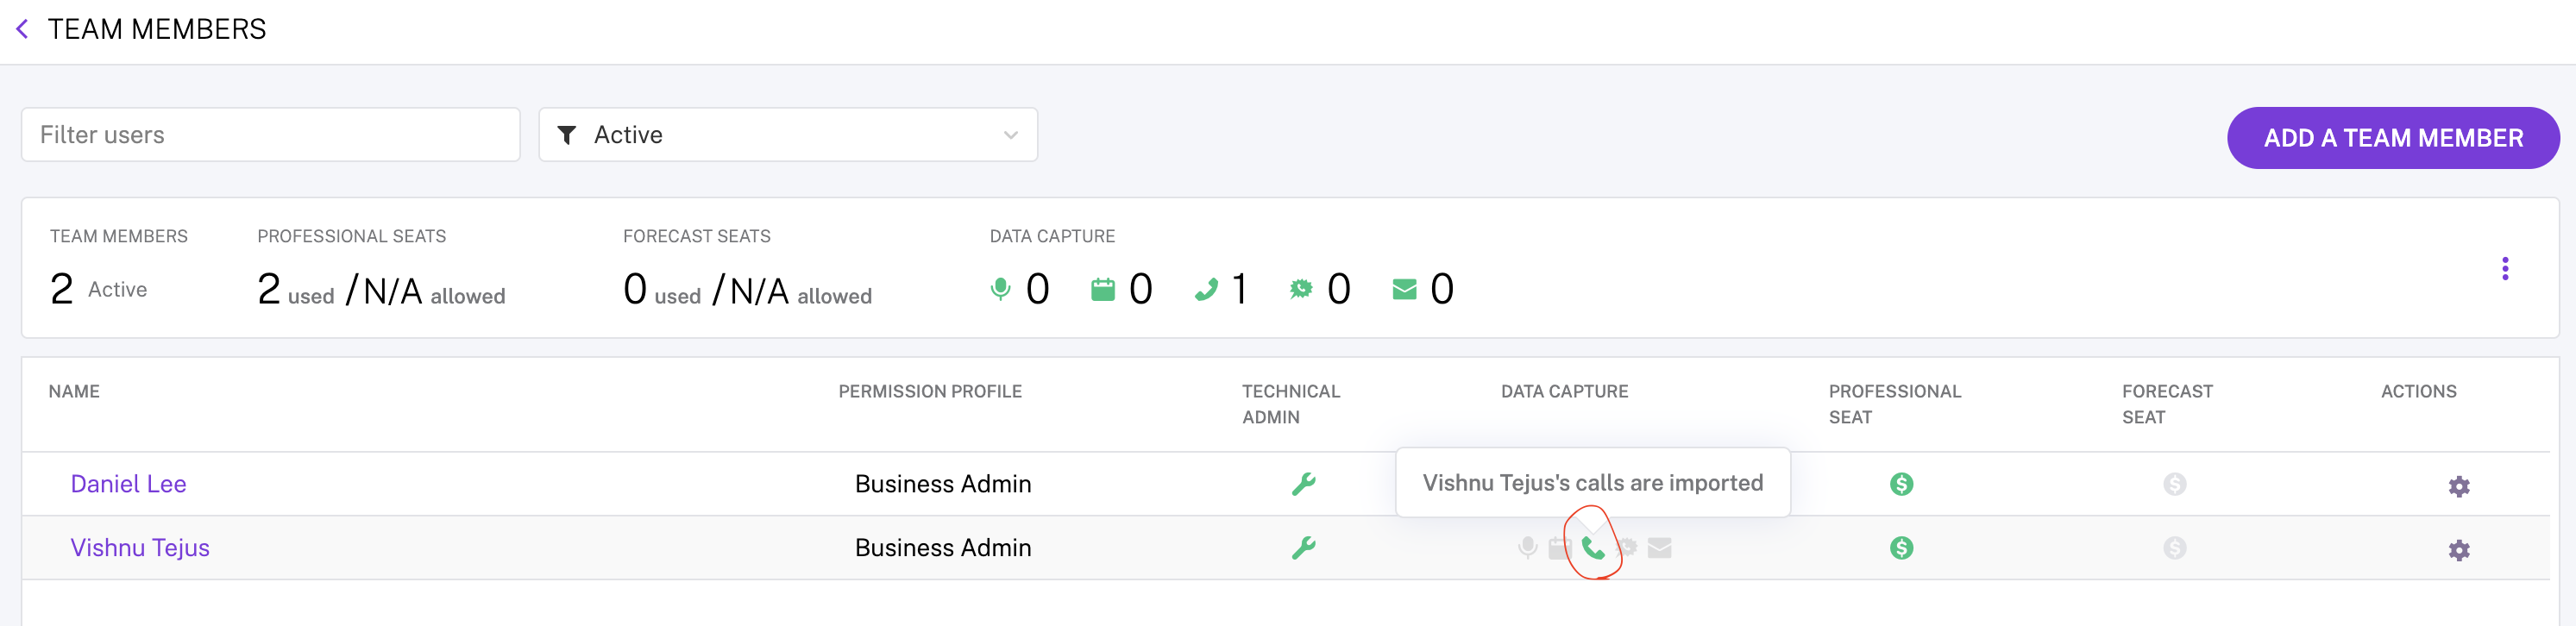Open Daniel Lee's profile link
The image size is (2576, 626).
[129, 484]
